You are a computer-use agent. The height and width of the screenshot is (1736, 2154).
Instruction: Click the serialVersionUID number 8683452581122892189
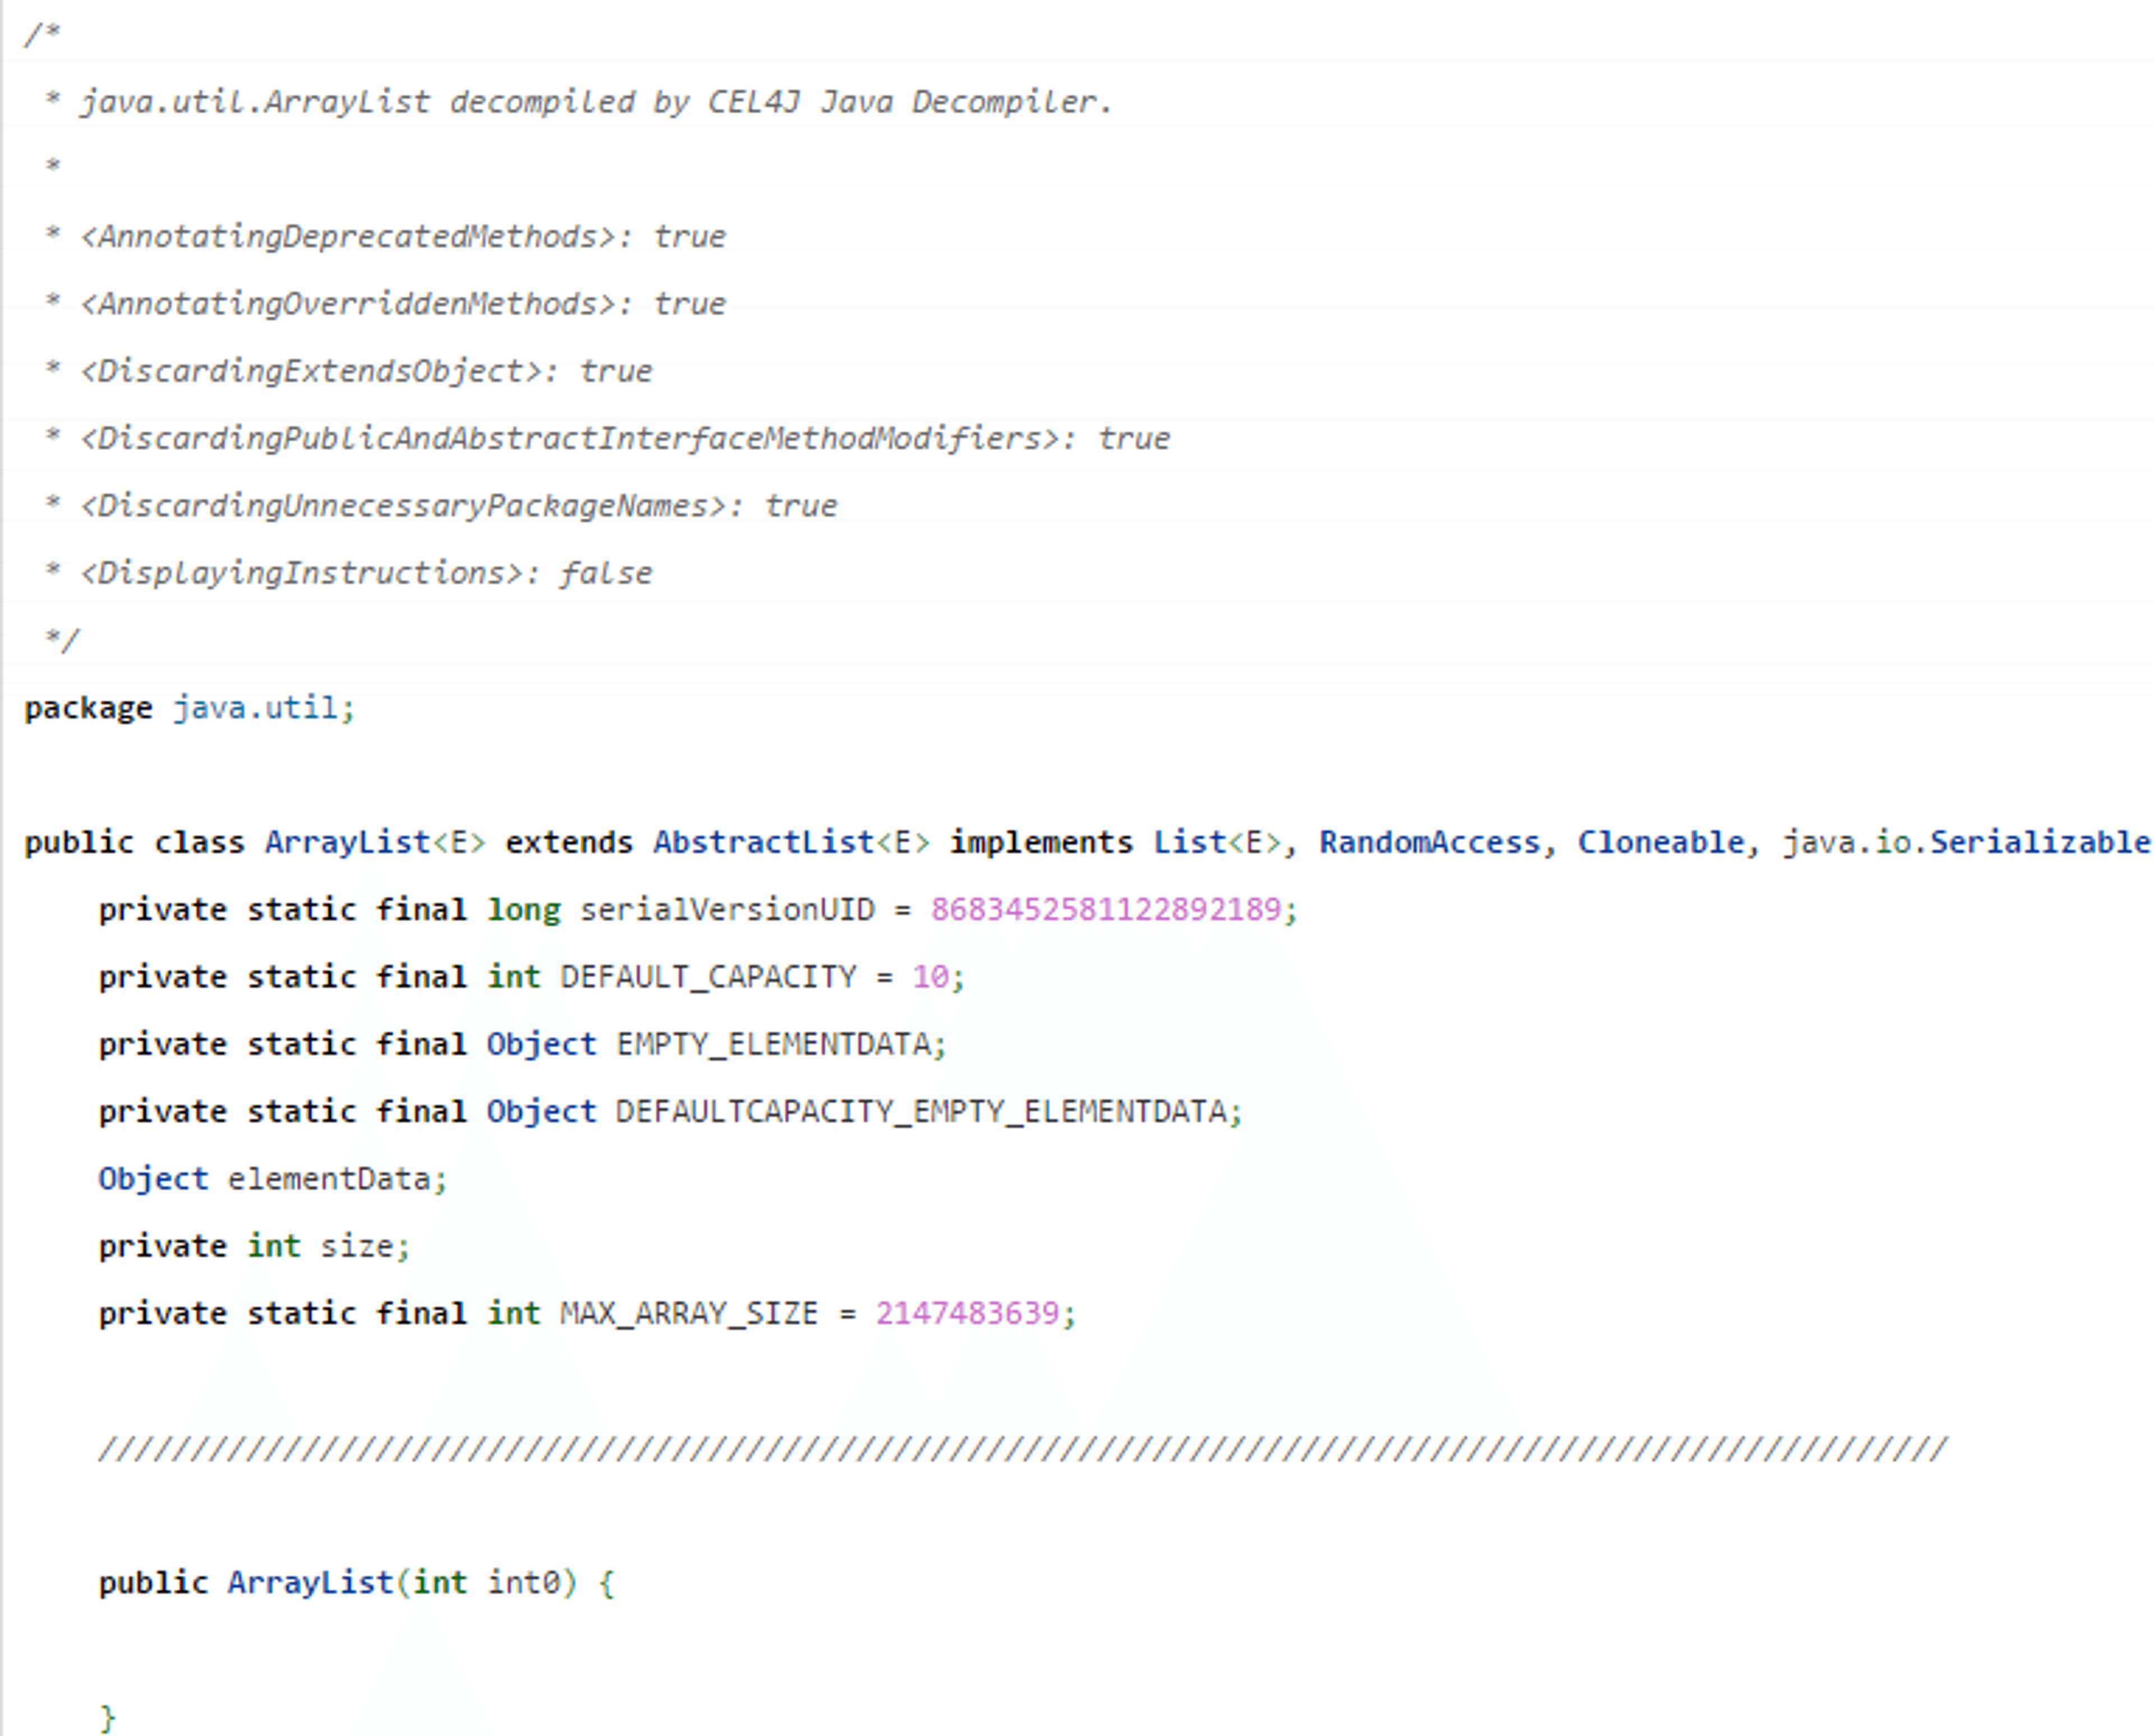coord(1105,909)
